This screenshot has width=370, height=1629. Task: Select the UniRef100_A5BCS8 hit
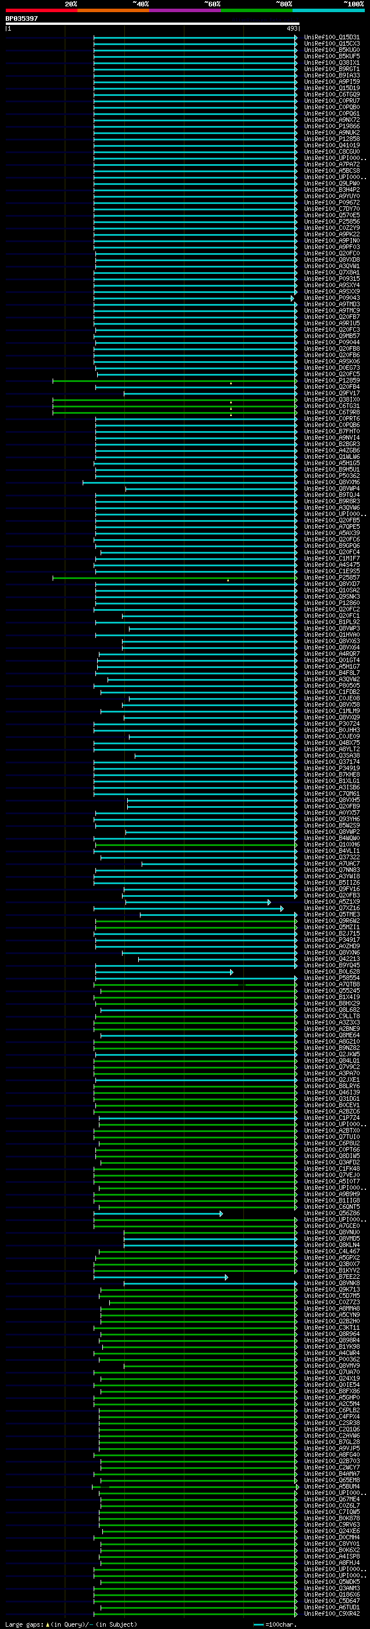coord(331,170)
